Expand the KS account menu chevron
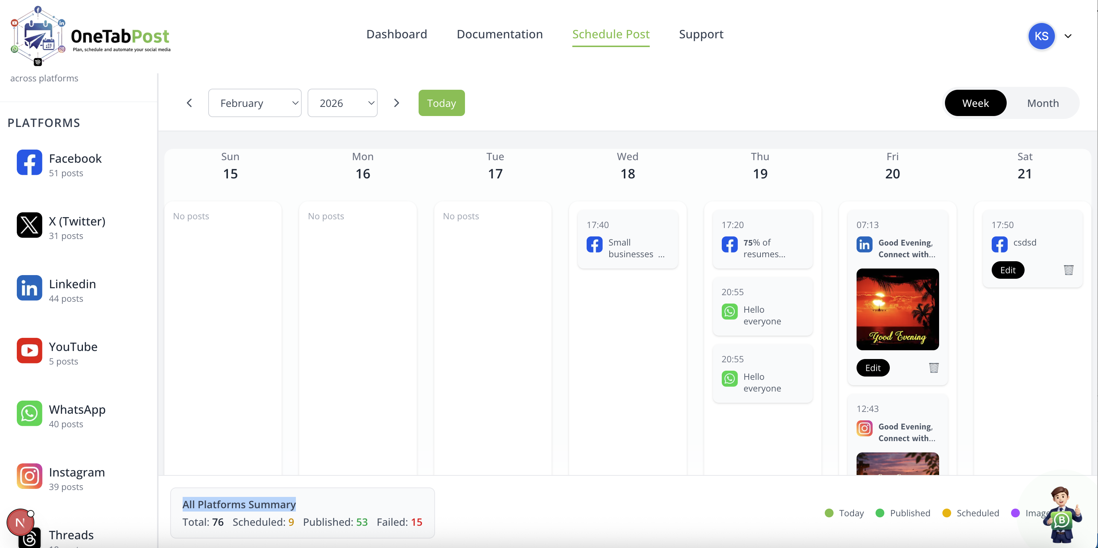Screen dimensions: 1098x548 coord(1068,36)
